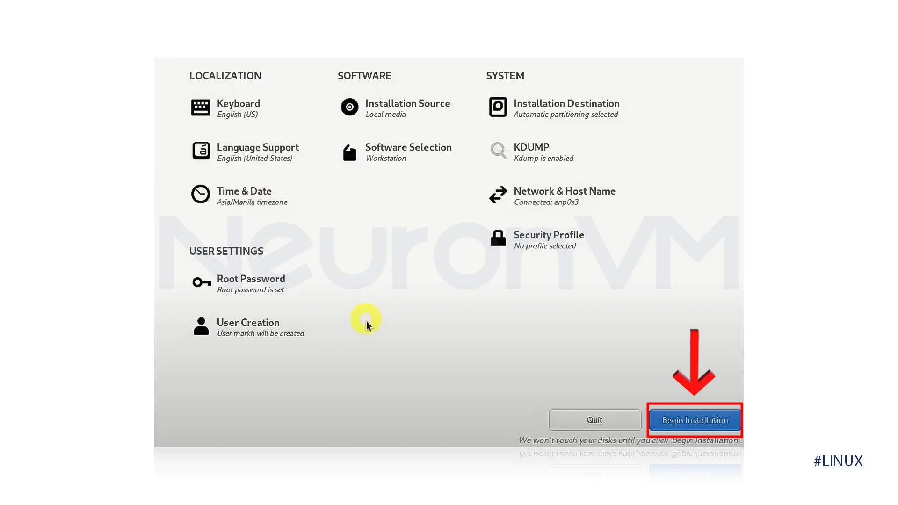Screen dimensions: 898x505
Task: Select Localization section heading
Action: tap(225, 76)
